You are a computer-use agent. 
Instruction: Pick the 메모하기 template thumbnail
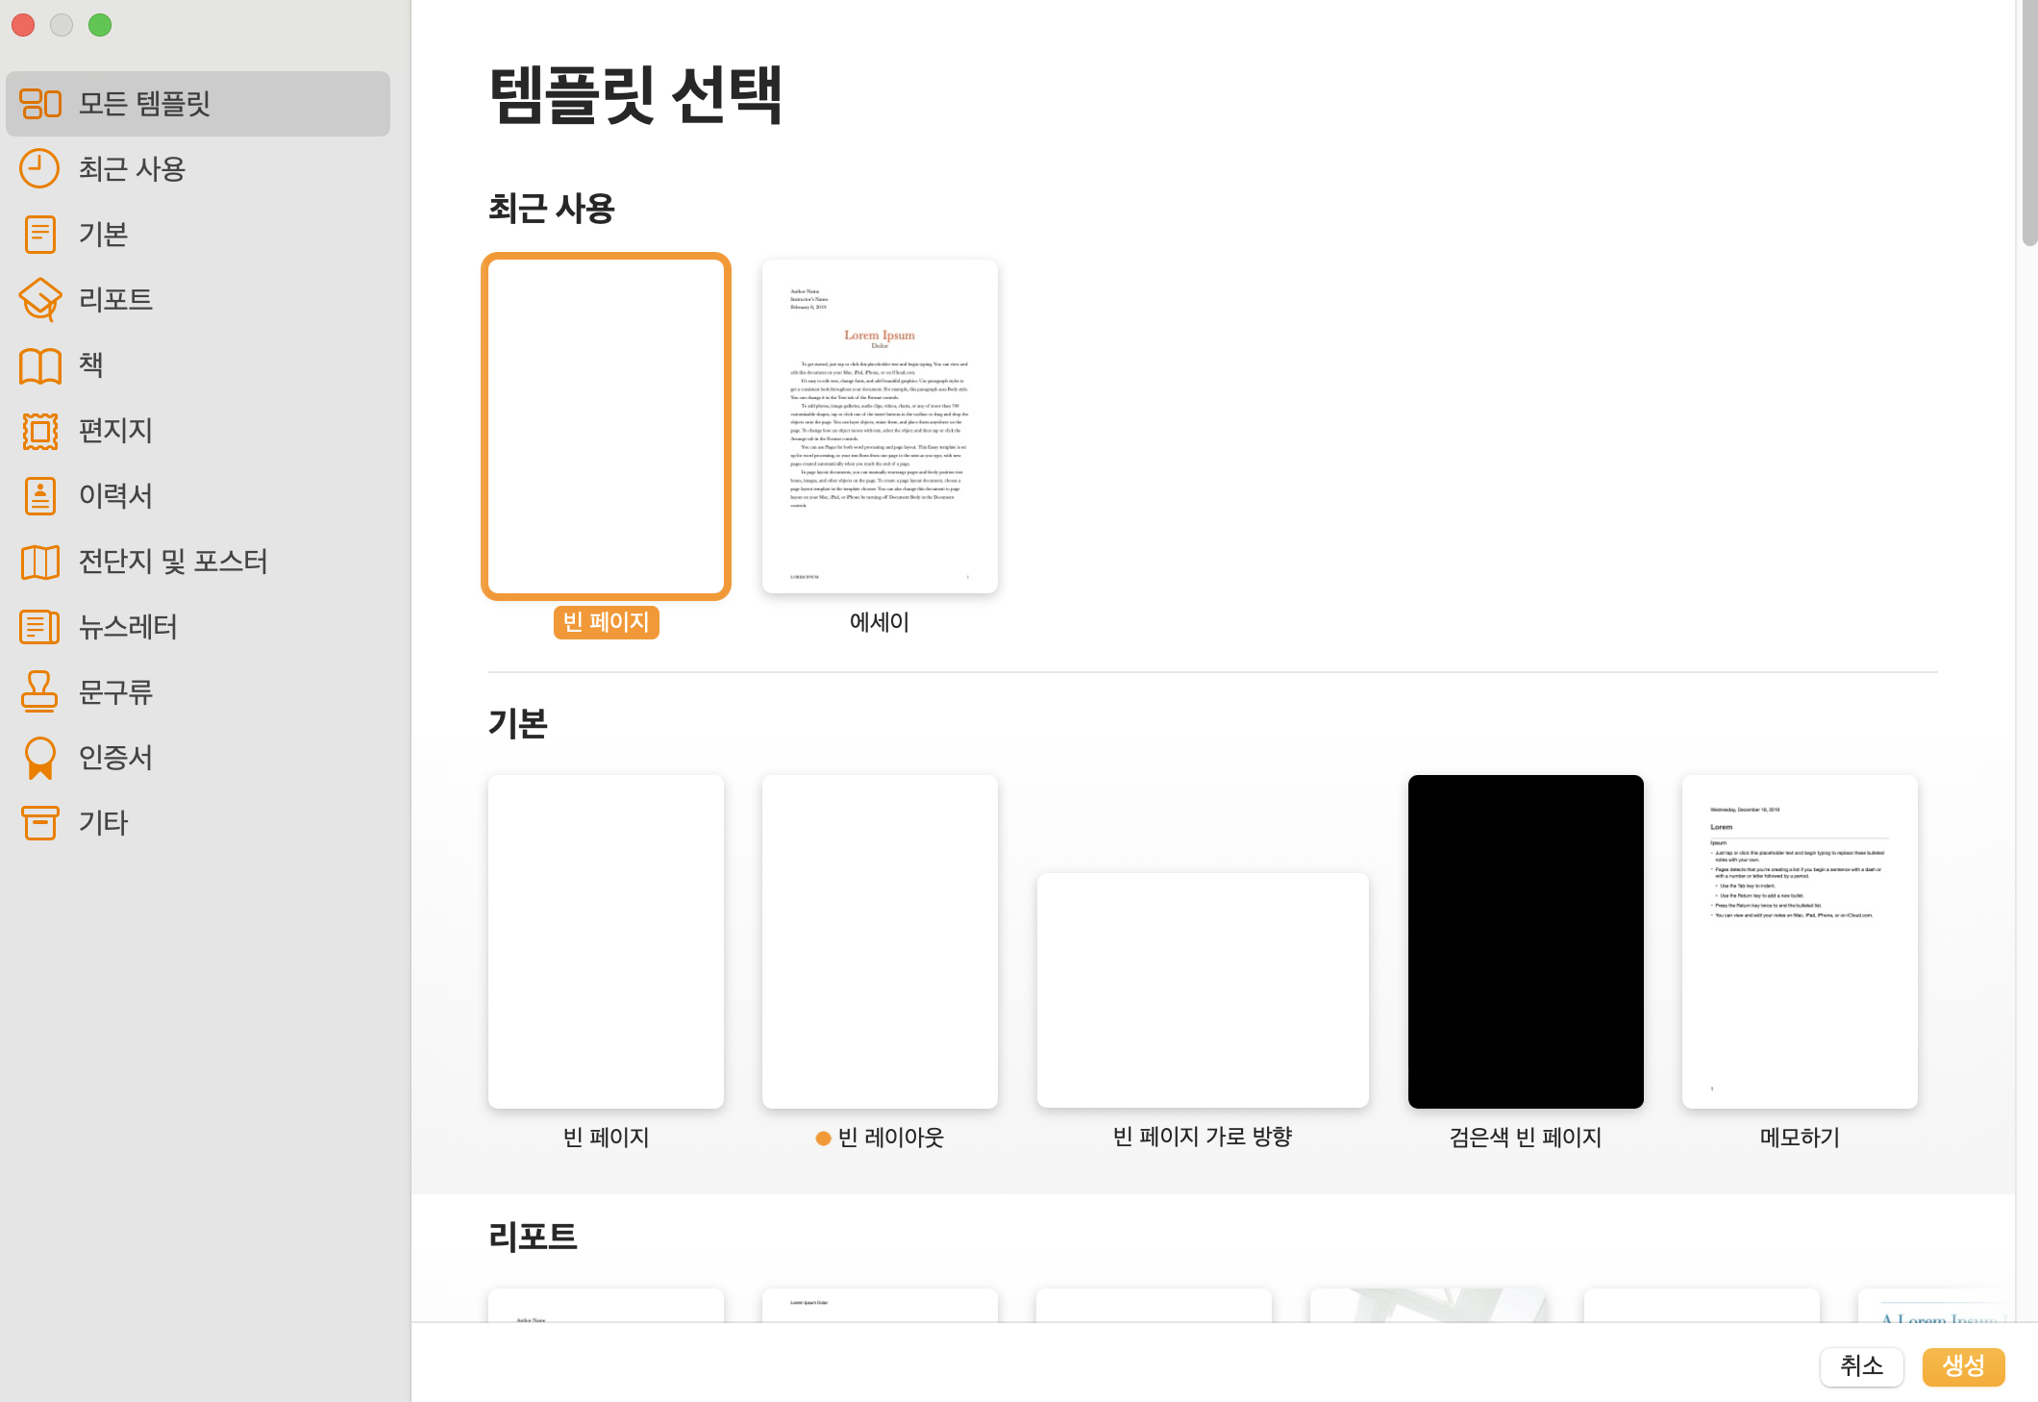1800,941
